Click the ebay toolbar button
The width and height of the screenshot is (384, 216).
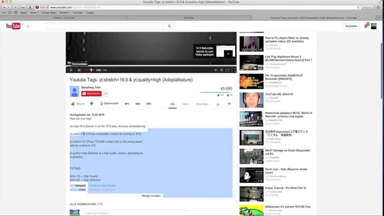click(23, 7)
